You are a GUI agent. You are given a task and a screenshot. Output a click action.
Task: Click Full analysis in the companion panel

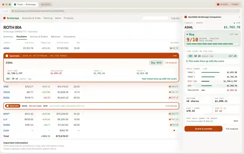[x=232, y=129]
